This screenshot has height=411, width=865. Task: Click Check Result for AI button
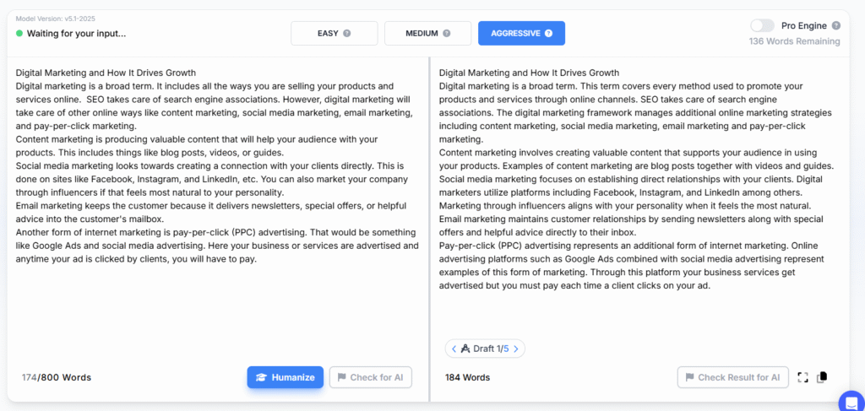click(x=732, y=377)
